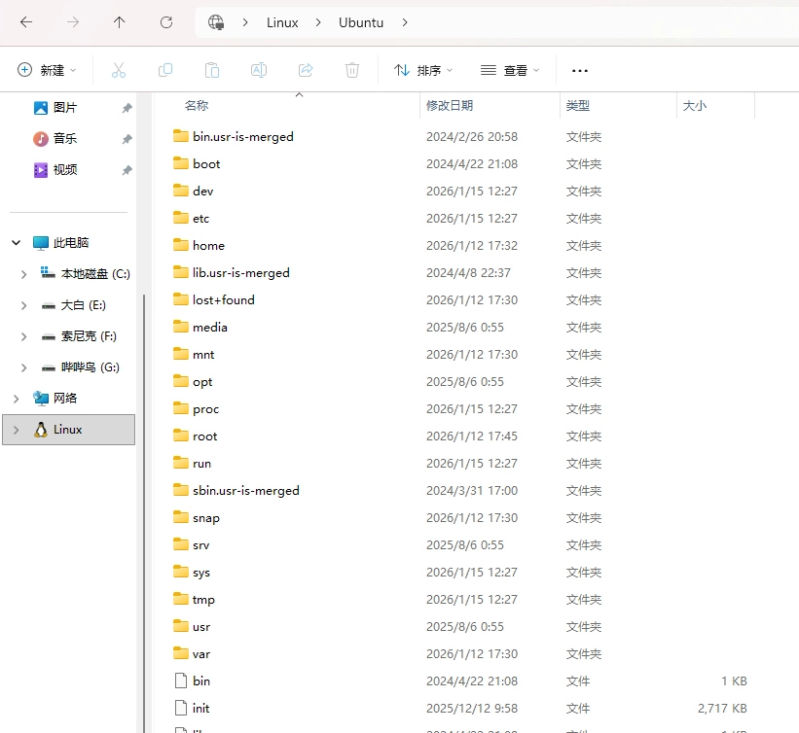Open the three-dots more options menu
Viewport: 799px width, 733px height.
[580, 70]
